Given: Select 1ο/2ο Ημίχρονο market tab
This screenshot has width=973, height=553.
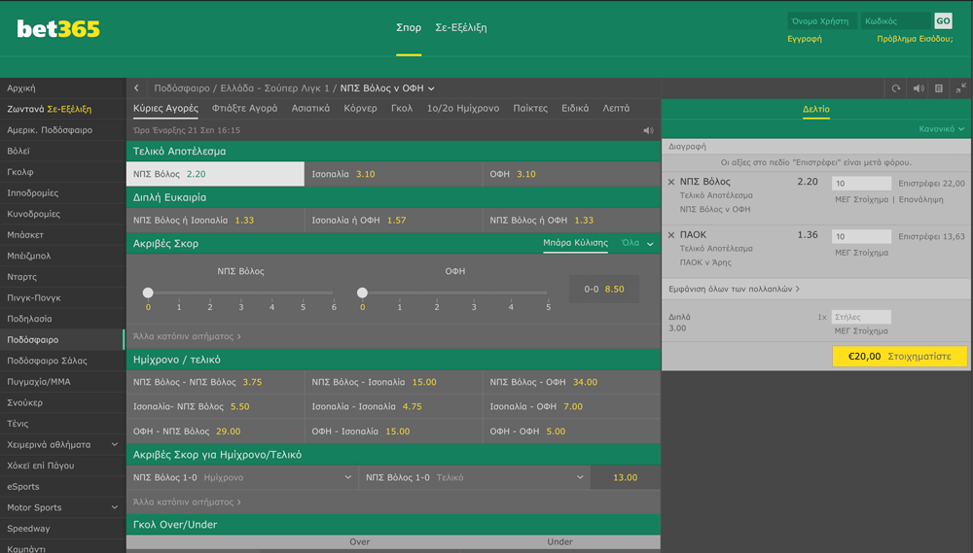Looking at the screenshot, I should point(463,108).
